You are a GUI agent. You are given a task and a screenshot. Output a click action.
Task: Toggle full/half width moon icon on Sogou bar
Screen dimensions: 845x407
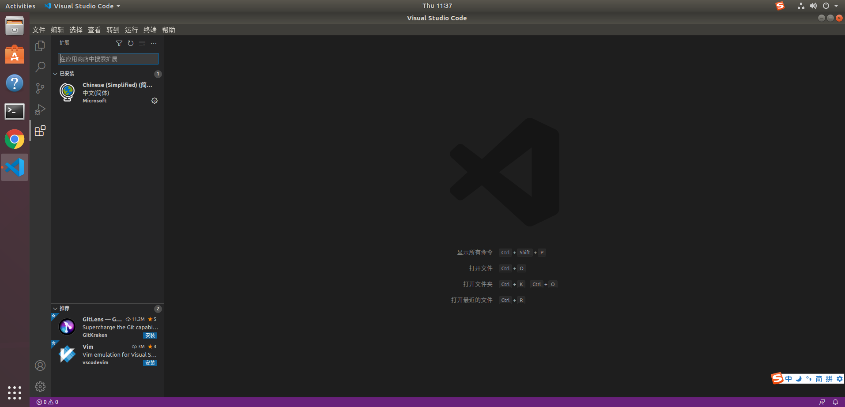click(x=799, y=379)
